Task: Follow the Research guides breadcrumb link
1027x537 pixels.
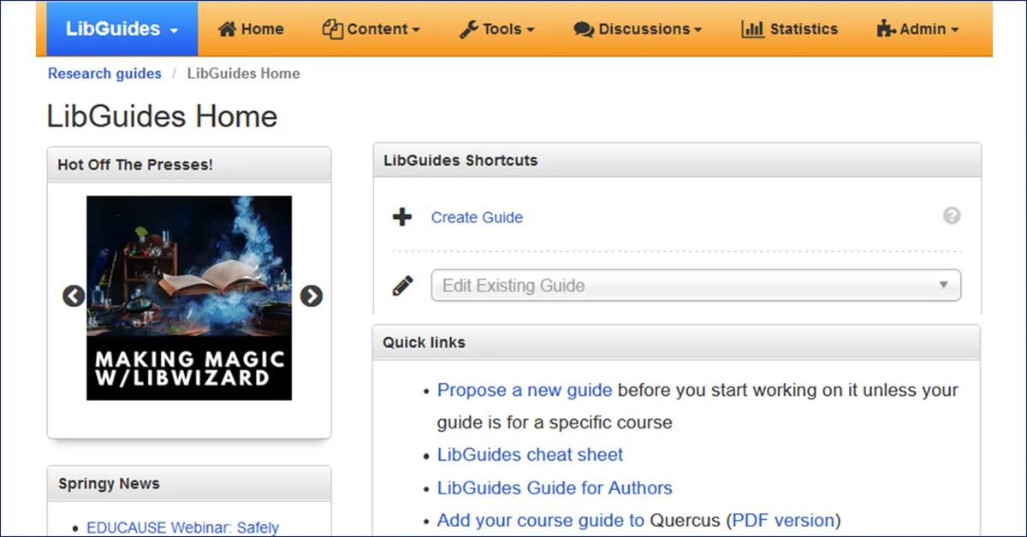Action: tap(104, 74)
